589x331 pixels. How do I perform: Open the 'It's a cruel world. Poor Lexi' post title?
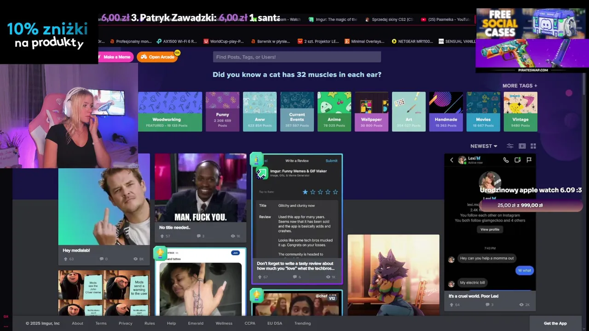[x=474, y=296]
